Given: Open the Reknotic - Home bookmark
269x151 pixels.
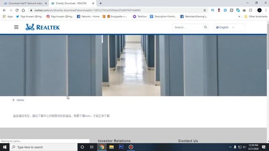Looking at the screenshot, I should (x=88, y=16).
